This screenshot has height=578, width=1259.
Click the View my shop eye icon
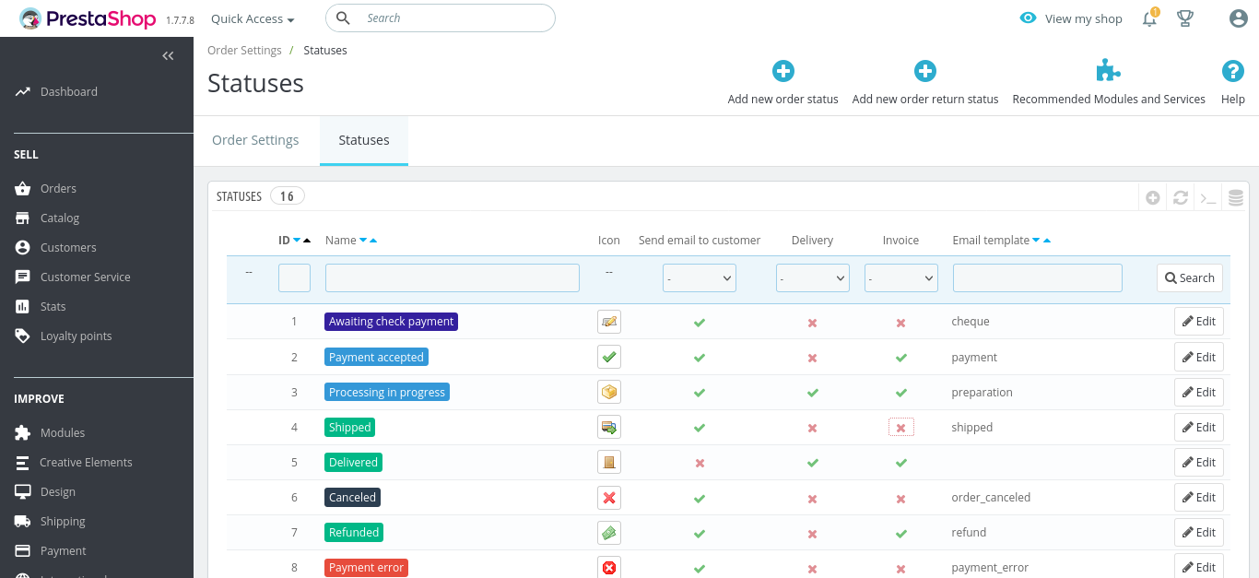[1028, 18]
